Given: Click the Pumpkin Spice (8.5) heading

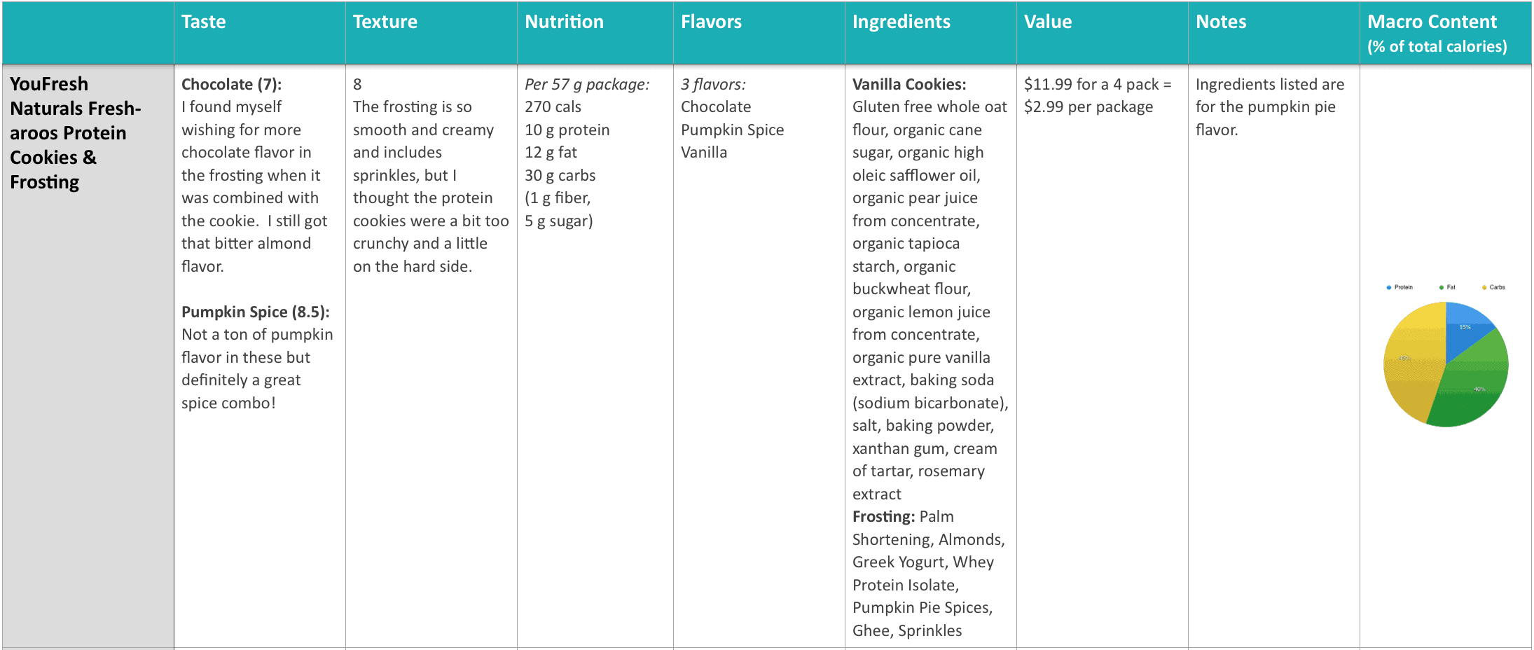Looking at the screenshot, I should tap(255, 312).
